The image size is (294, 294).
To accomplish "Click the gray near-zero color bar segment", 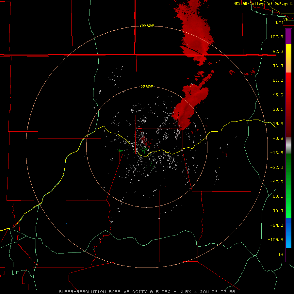I will pos(288,145).
